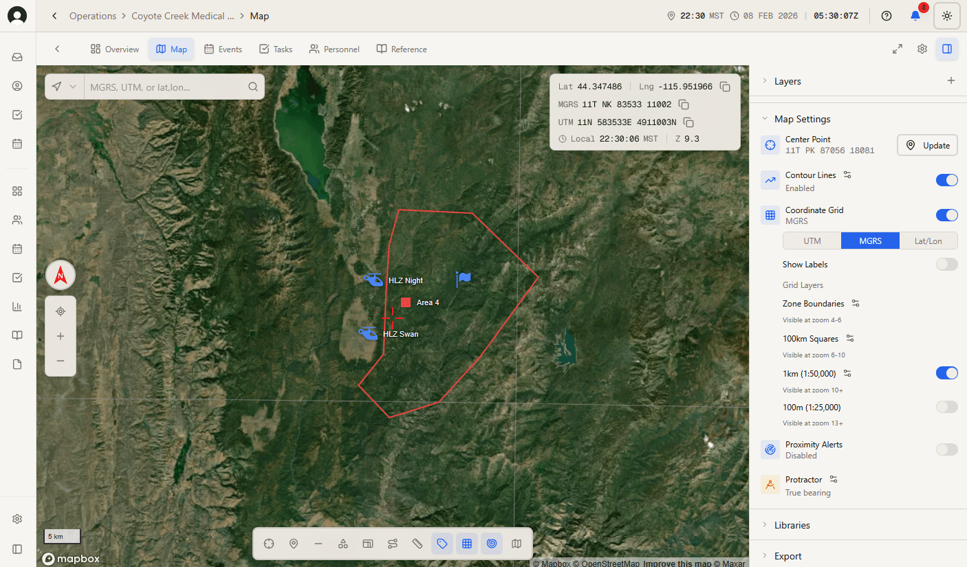The image size is (967, 567).
Task: Collapse the Map Settings section
Action: (802, 118)
